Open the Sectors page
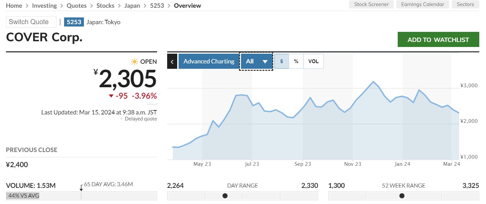Screen dimensions: 486x204 point(466,4)
